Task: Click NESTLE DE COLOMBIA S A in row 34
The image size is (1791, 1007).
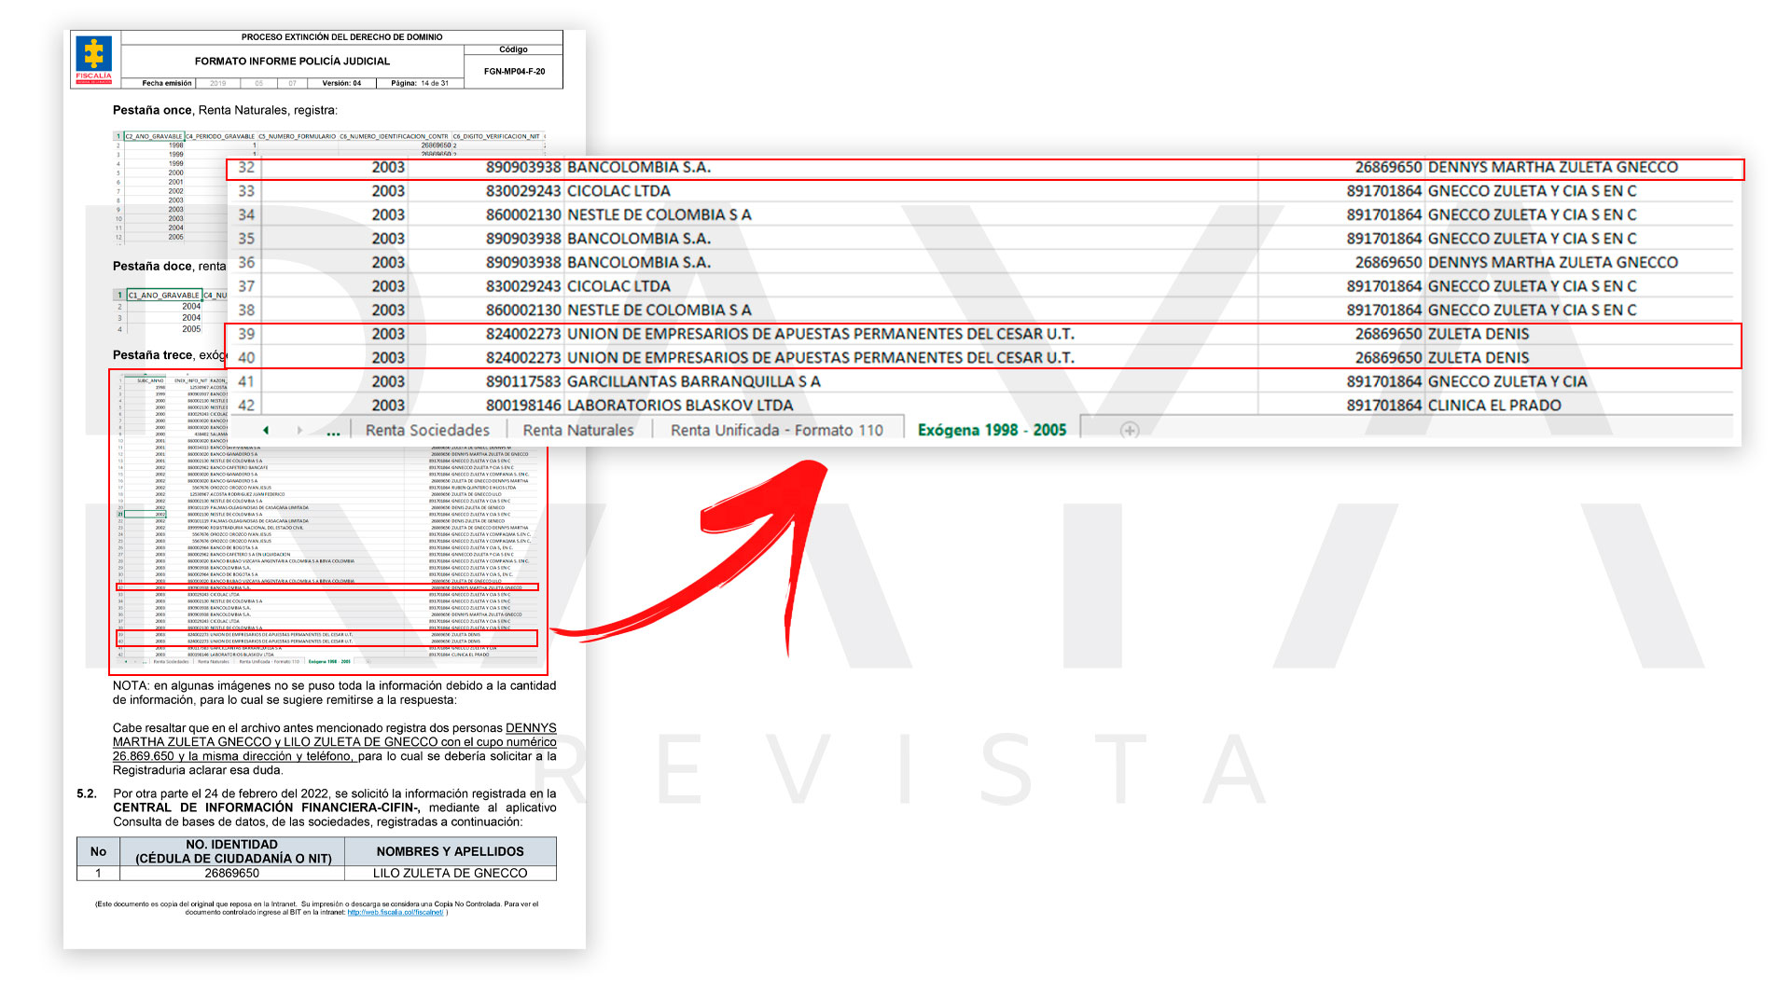Action: (659, 214)
